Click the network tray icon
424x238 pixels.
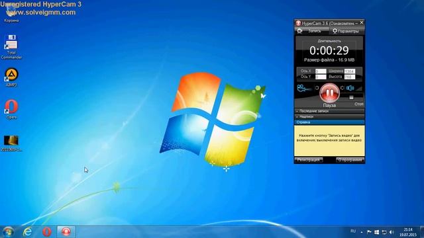click(384, 232)
